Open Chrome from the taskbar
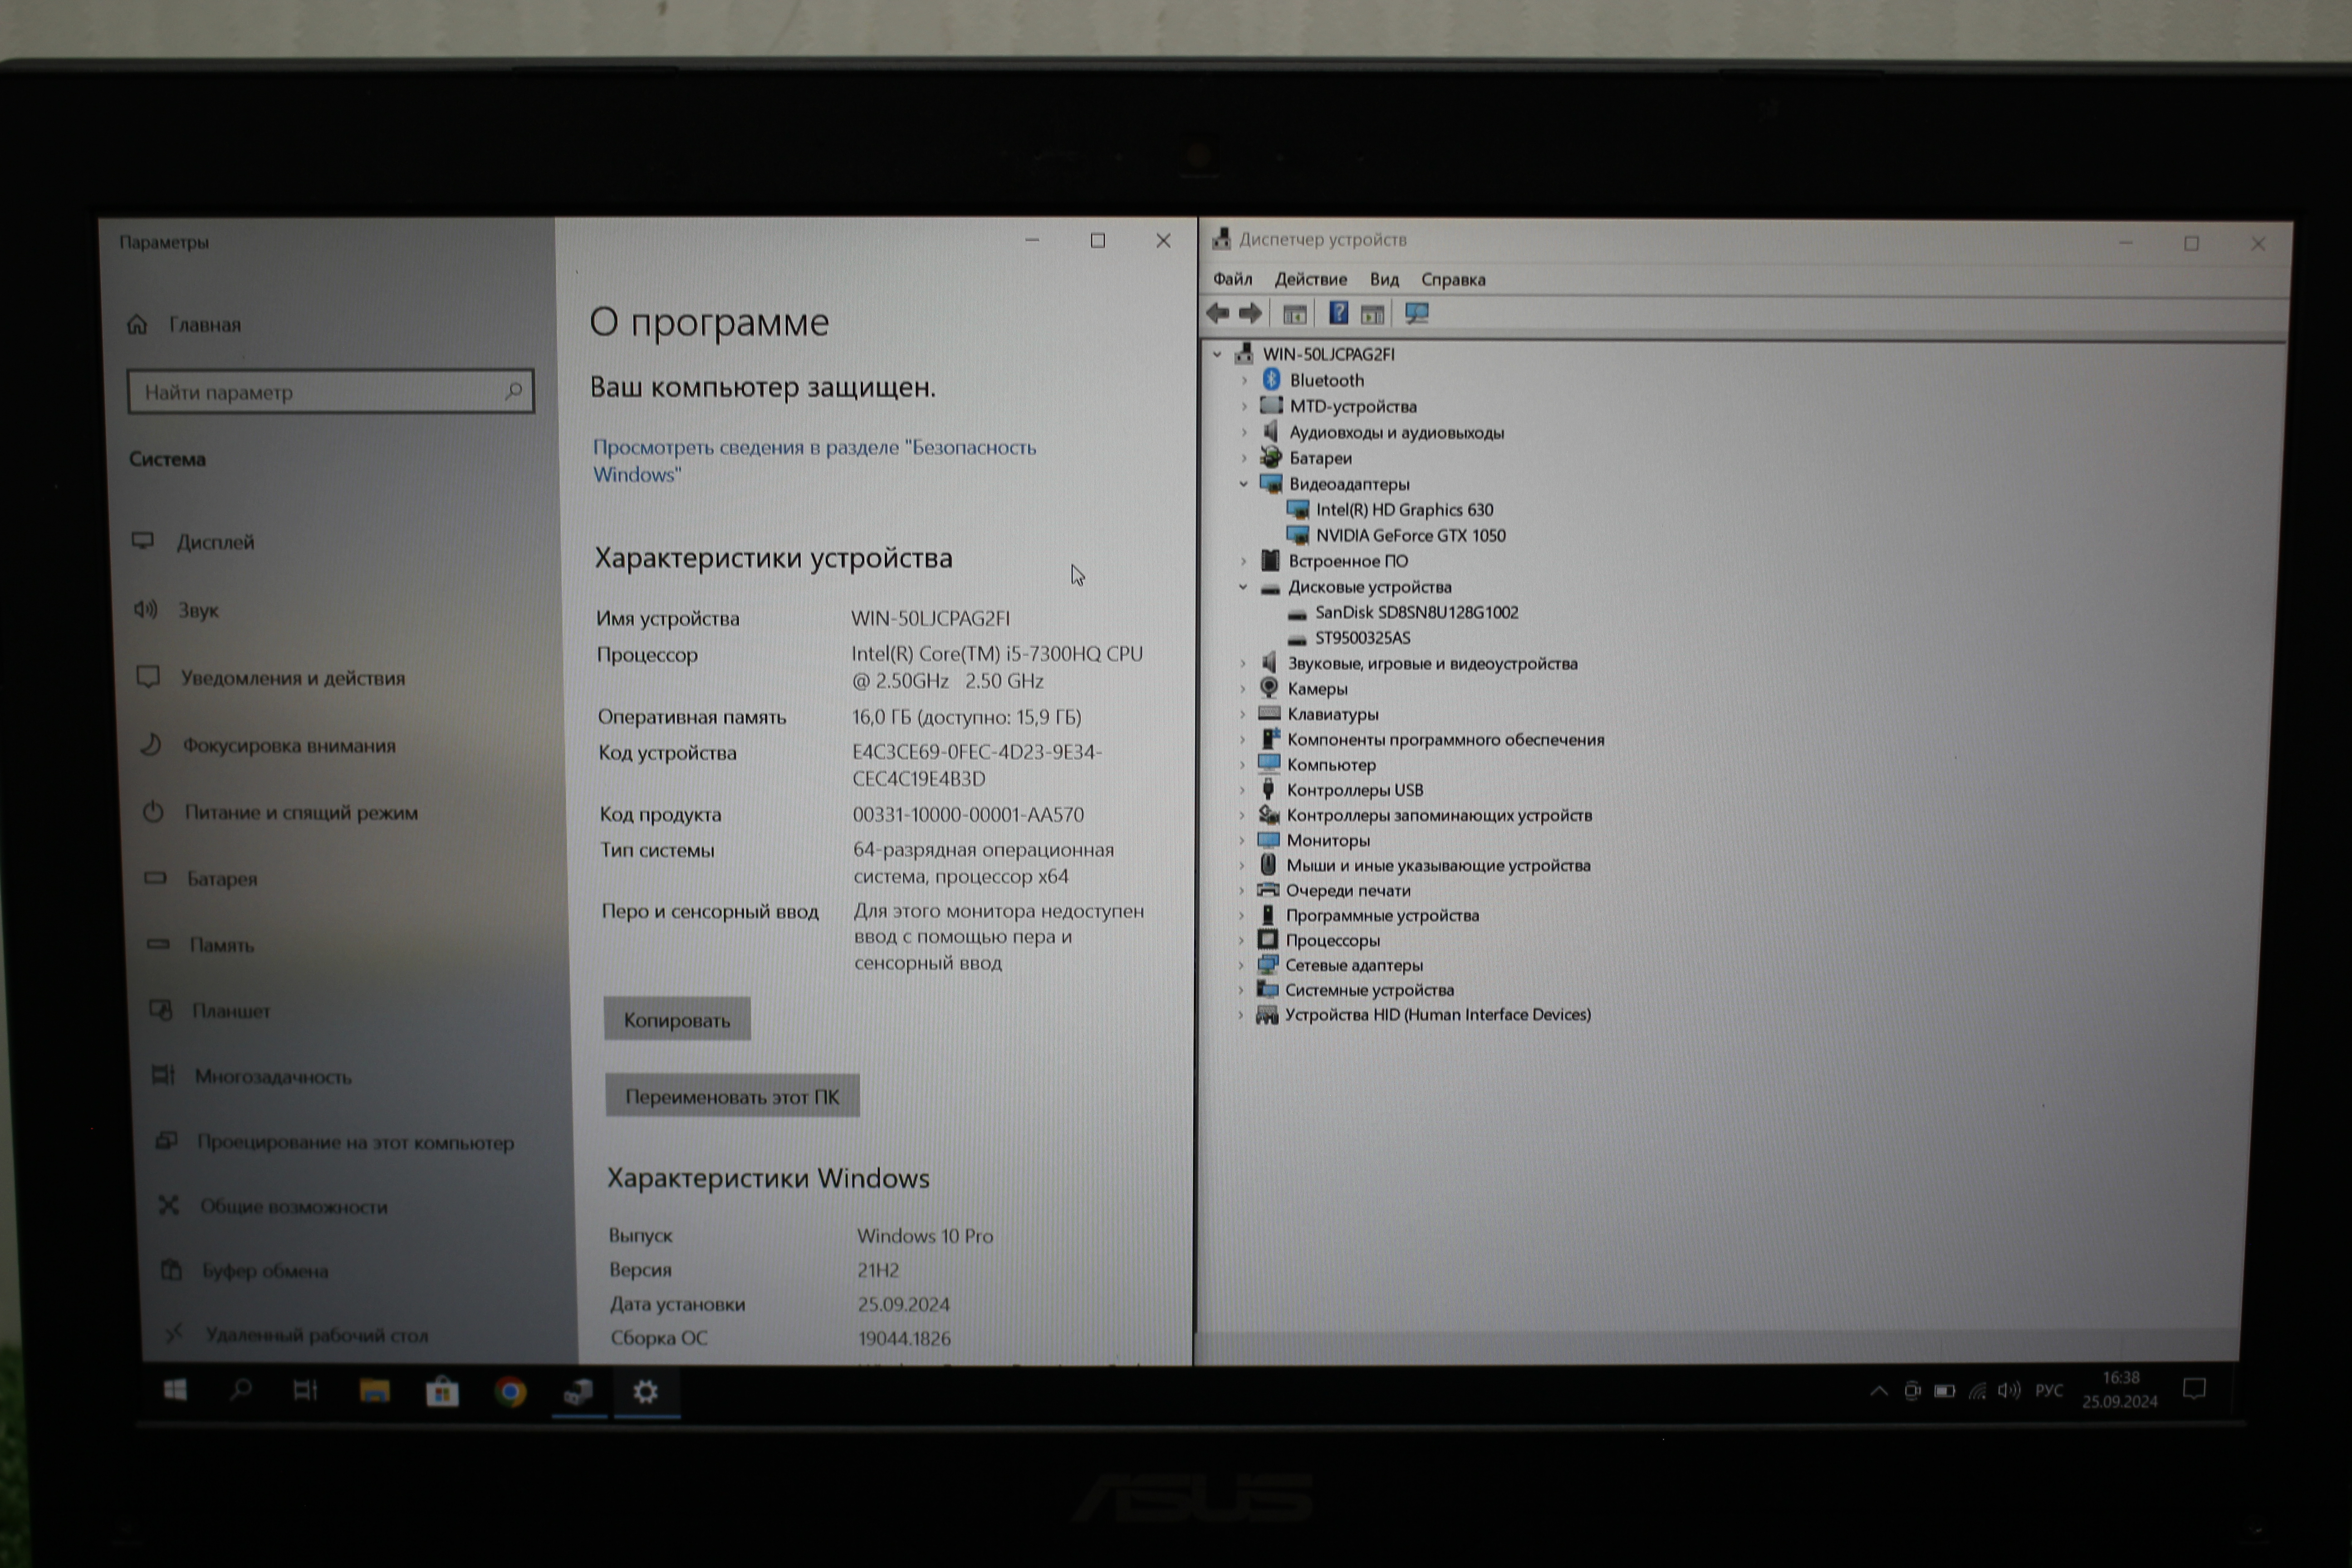The width and height of the screenshot is (2352, 1568). click(510, 1392)
